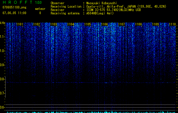Click the 1110 time marker
This screenshot has width=178, height=113.
[x=173, y=24]
